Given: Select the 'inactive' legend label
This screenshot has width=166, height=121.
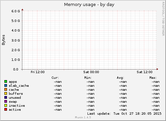Looking at the screenshot, I should (x=17, y=106).
